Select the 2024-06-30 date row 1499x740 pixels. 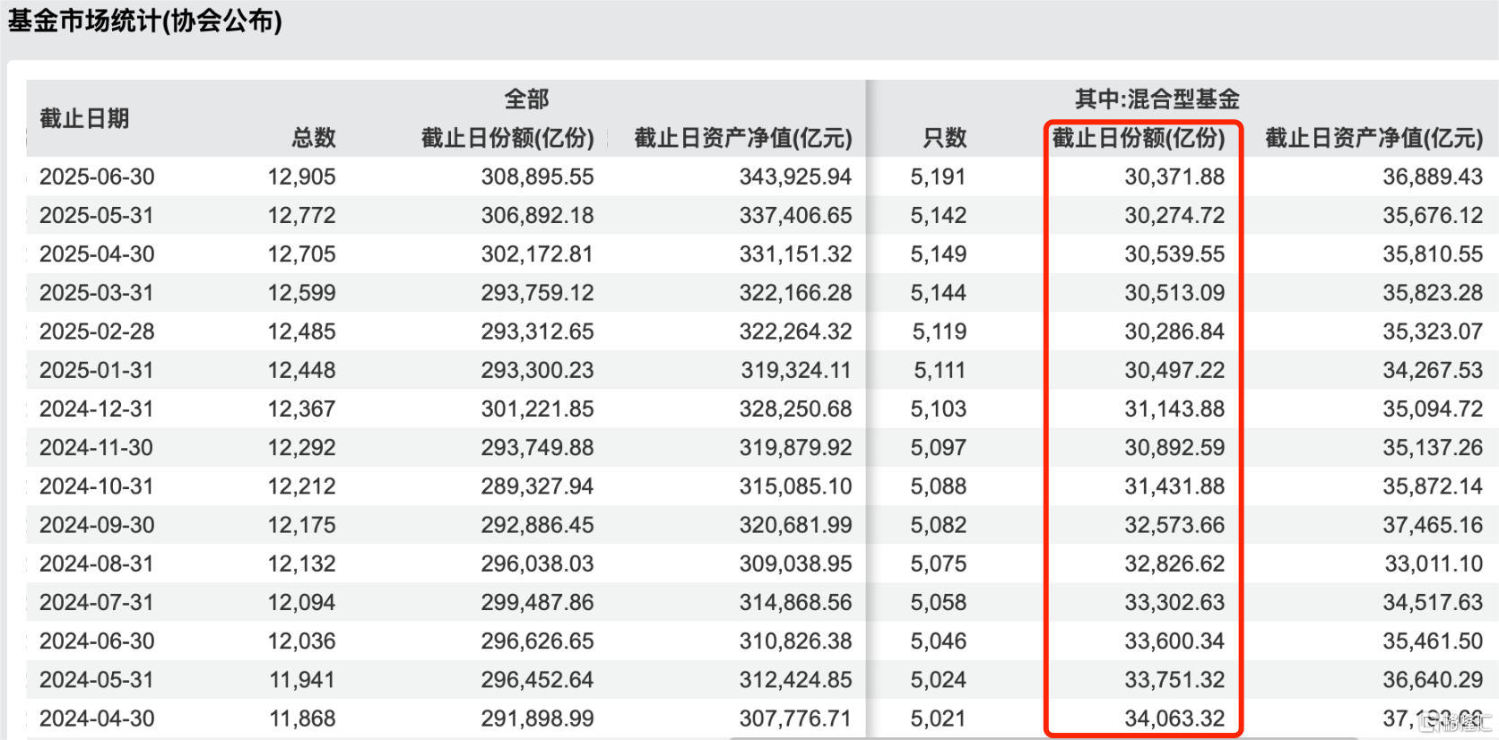click(x=762, y=641)
